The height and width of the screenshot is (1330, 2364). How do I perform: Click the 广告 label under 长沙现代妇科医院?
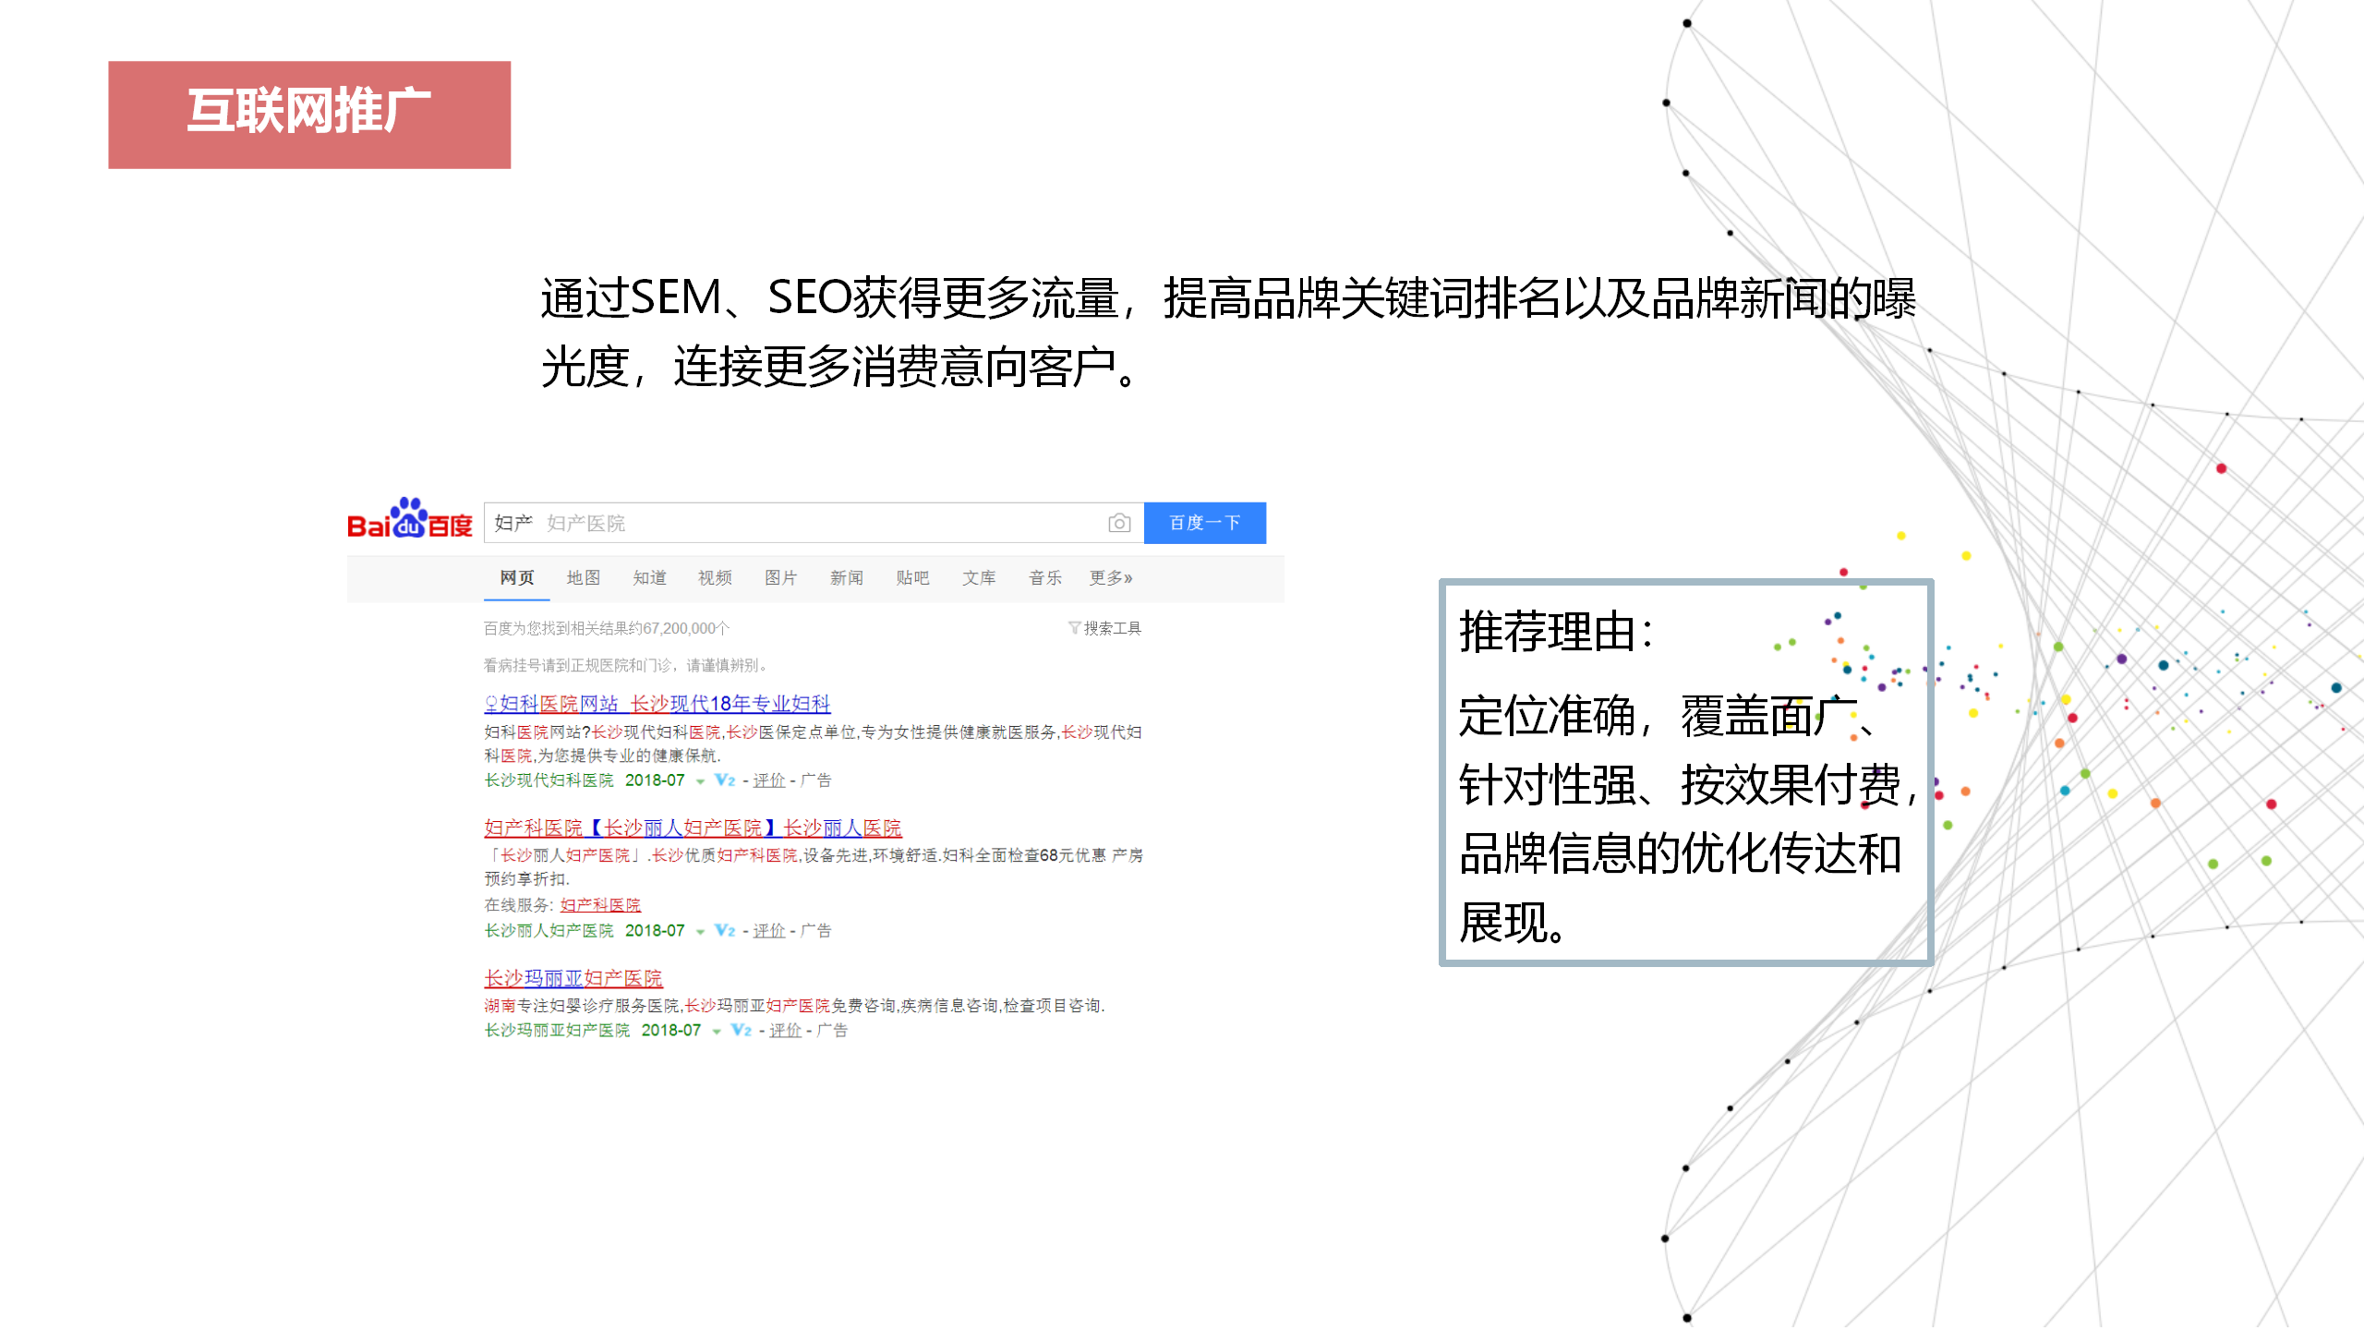click(x=816, y=780)
